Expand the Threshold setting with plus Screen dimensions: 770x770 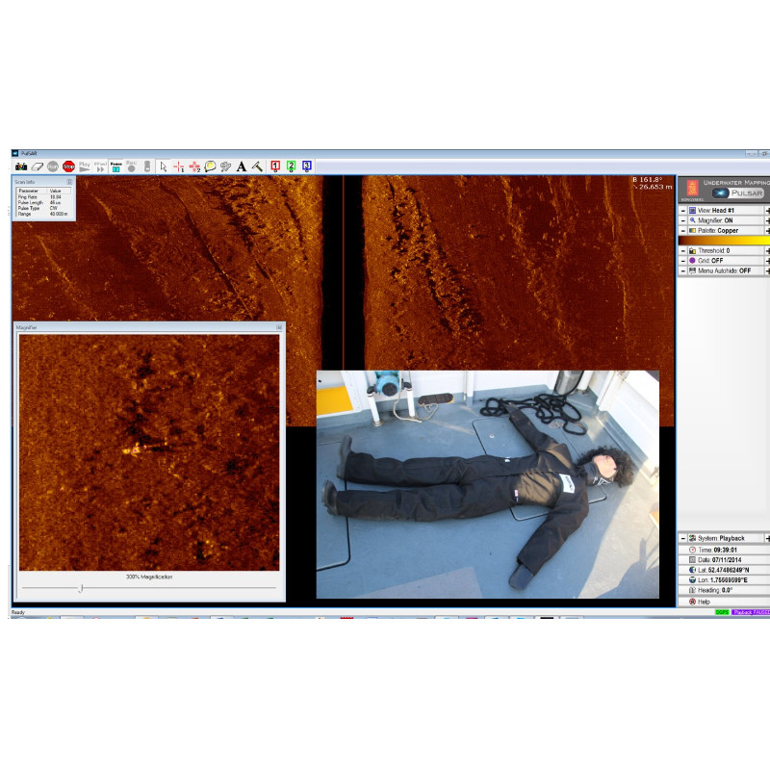pos(767,250)
